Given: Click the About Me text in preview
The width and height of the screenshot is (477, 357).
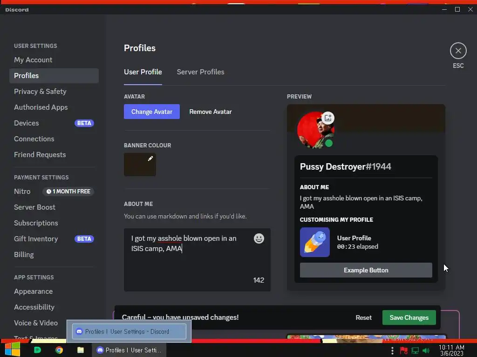Looking at the screenshot, I should click(361, 202).
